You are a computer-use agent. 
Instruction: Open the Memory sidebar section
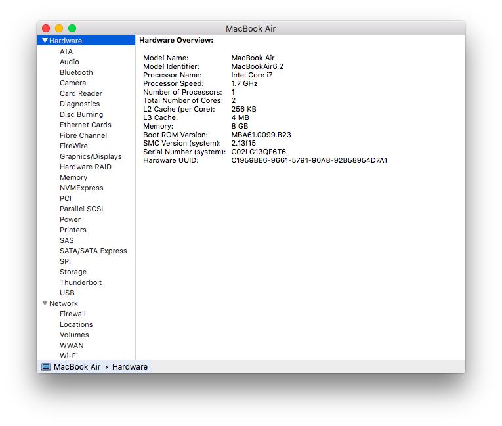pyautogui.click(x=73, y=177)
